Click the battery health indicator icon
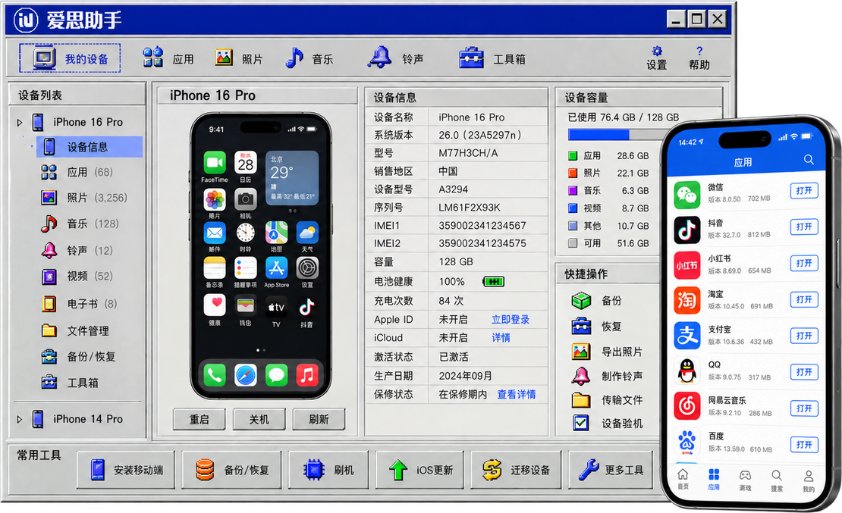 pos(493,282)
